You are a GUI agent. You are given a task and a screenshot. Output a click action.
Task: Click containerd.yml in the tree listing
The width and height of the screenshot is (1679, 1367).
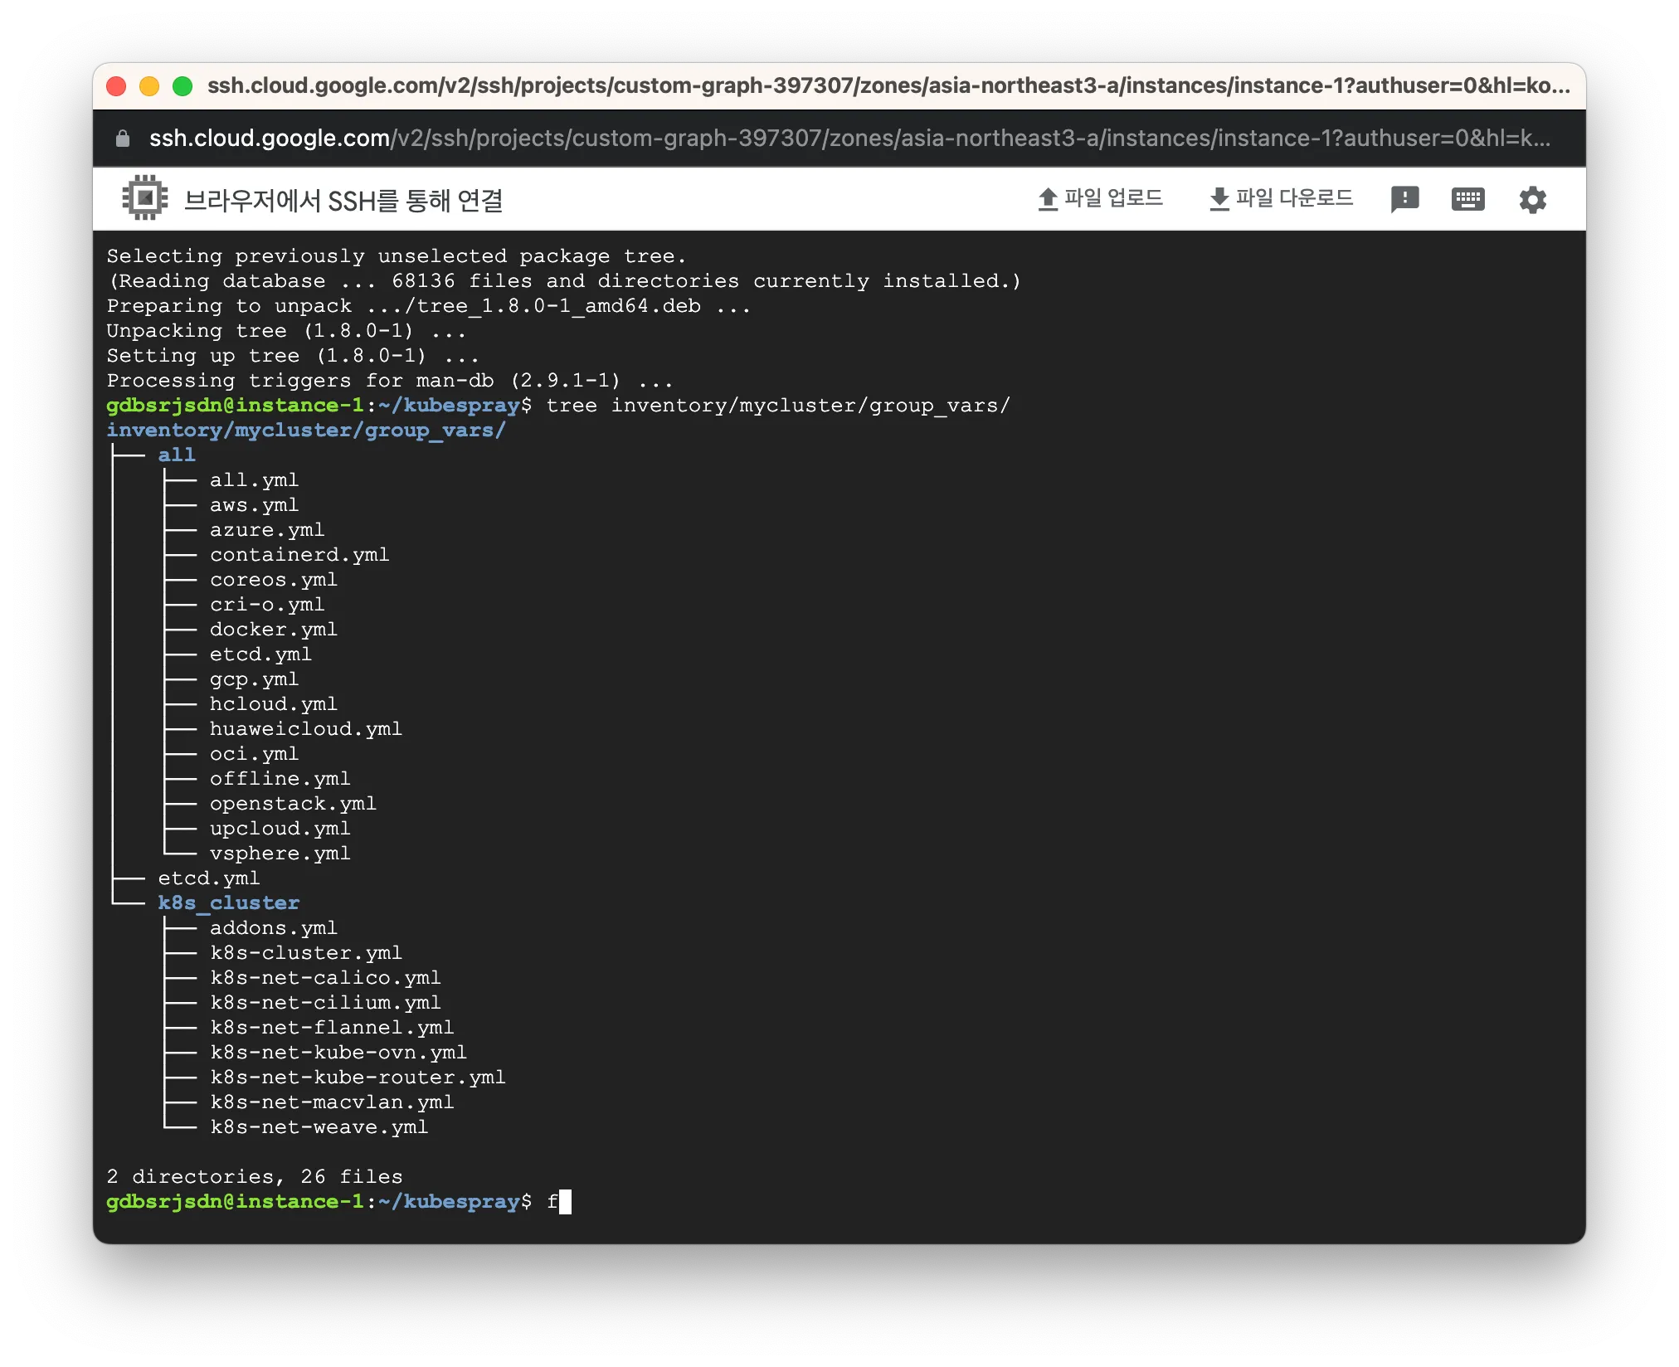click(299, 554)
